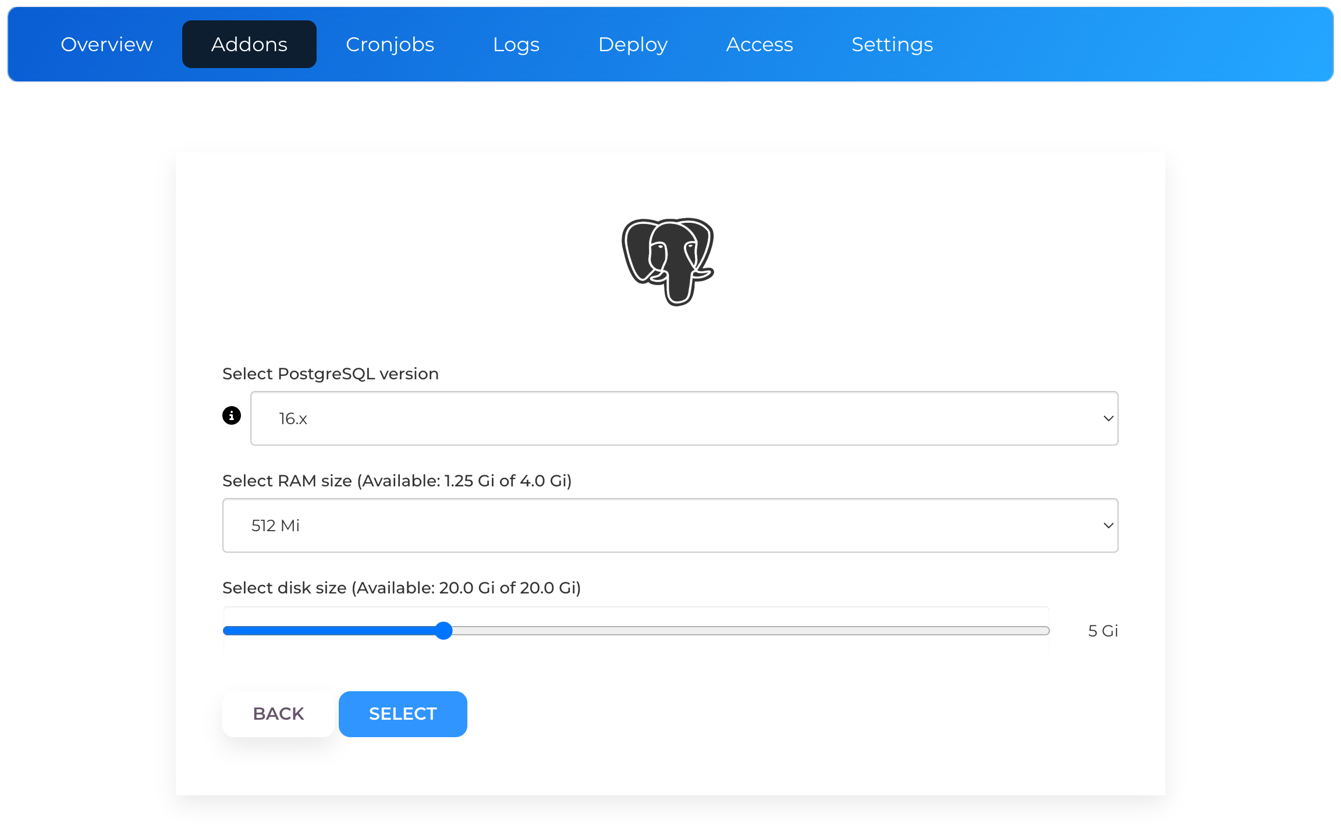
Task: Click the disk size slider handle
Action: 444,631
